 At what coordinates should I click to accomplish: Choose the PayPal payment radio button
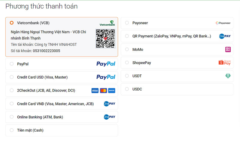pos(12,64)
